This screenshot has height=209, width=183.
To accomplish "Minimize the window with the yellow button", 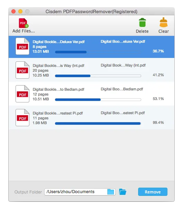I will pos(20,11).
